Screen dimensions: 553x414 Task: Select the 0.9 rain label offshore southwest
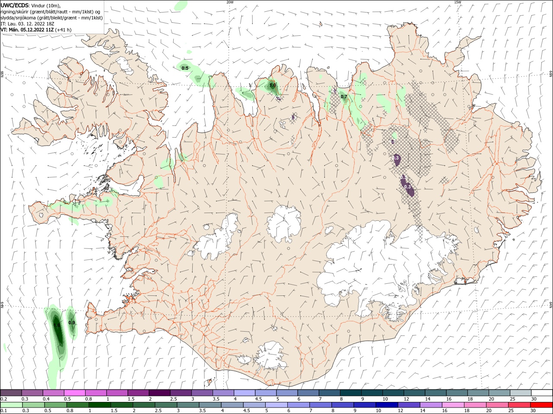pyautogui.click(x=72, y=323)
